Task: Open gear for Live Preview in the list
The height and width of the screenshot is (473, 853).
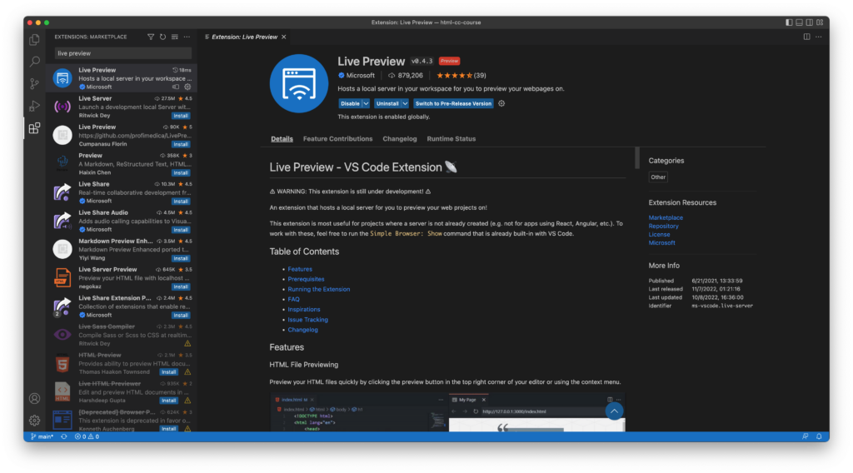Action: coord(187,87)
